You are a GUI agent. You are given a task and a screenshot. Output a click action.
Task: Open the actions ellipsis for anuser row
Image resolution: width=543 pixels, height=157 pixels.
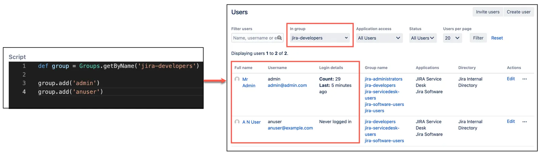click(524, 122)
